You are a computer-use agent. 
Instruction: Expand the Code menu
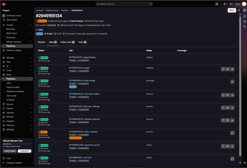pos(17,70)
